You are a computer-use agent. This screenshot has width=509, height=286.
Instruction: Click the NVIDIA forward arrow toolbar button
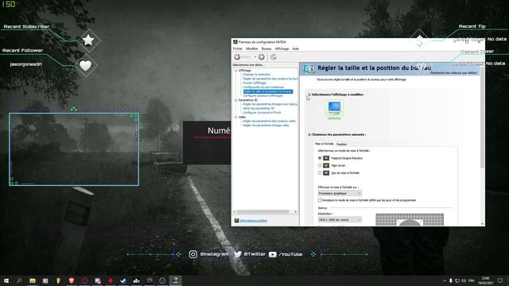tap(262, 57)
